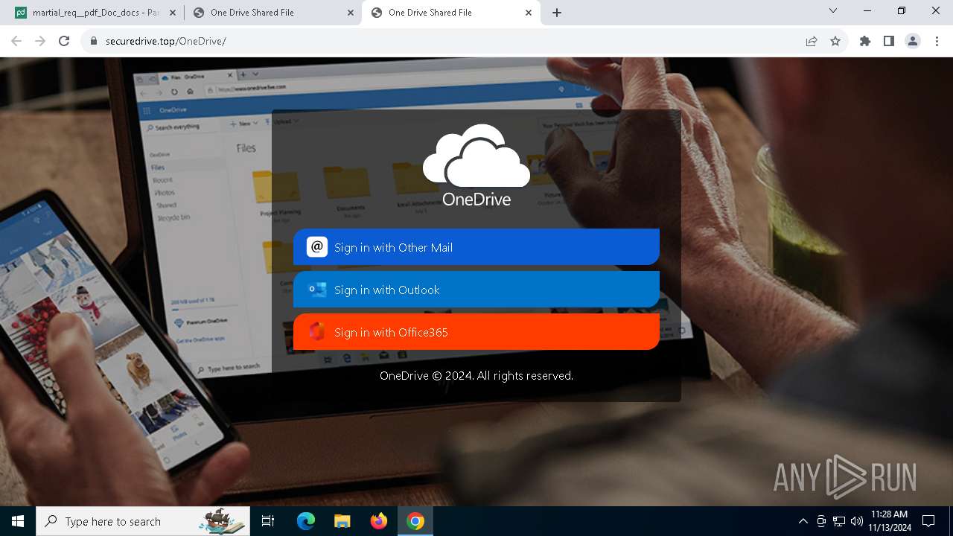Click the Type here to search box
Viewport: 953px width, 536px height.
[143, 521]
